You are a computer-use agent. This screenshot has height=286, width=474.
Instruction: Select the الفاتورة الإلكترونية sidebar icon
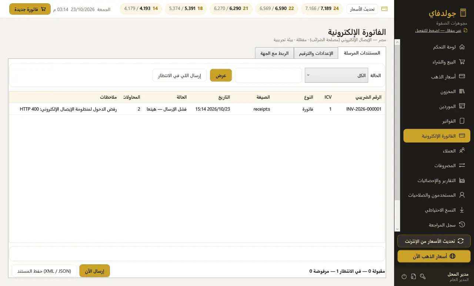(462, 136)
